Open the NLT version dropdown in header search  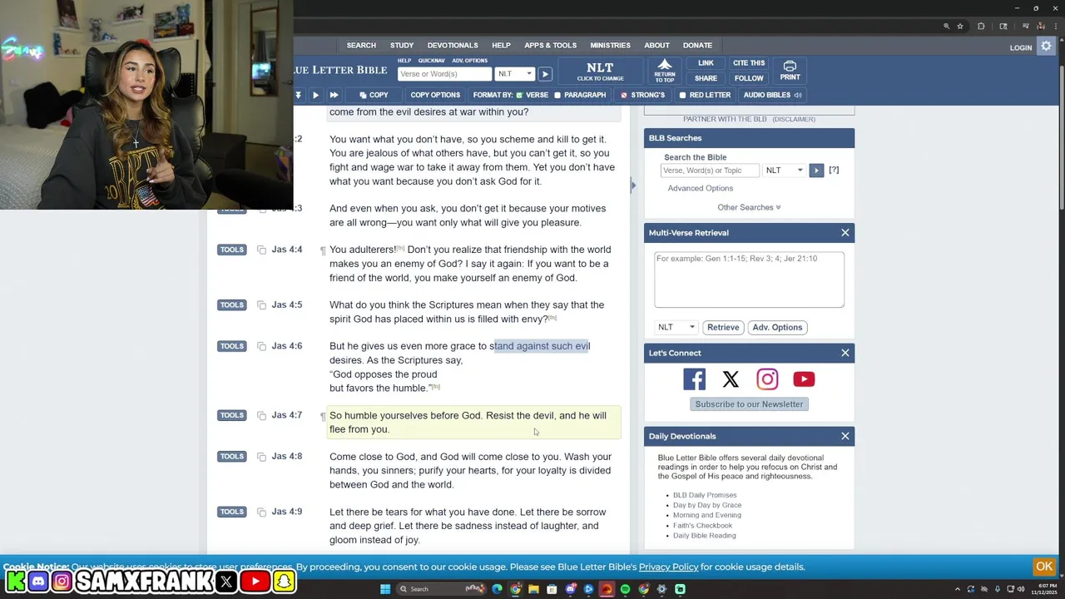click(x=514, y=74)
